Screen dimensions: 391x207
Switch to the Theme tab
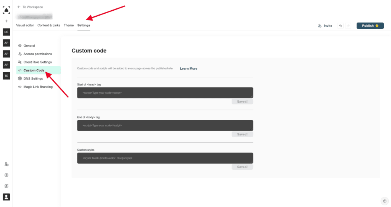(x=69, y=25)
